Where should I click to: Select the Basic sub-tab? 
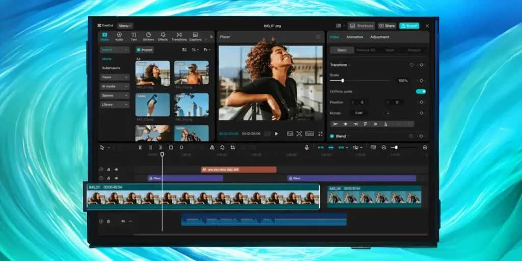click(342, 50)
